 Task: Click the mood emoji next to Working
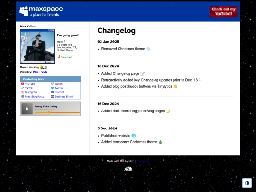point(44,67)
